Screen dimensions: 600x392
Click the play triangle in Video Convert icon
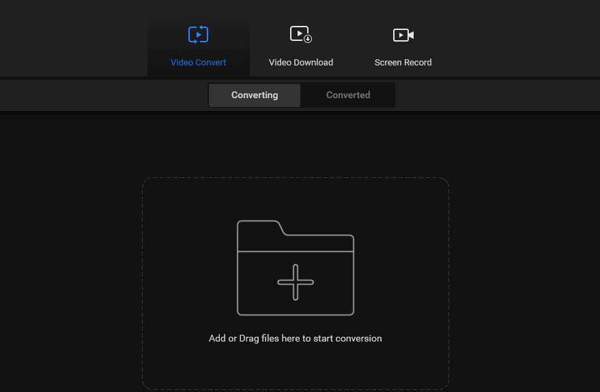(198, 35)
